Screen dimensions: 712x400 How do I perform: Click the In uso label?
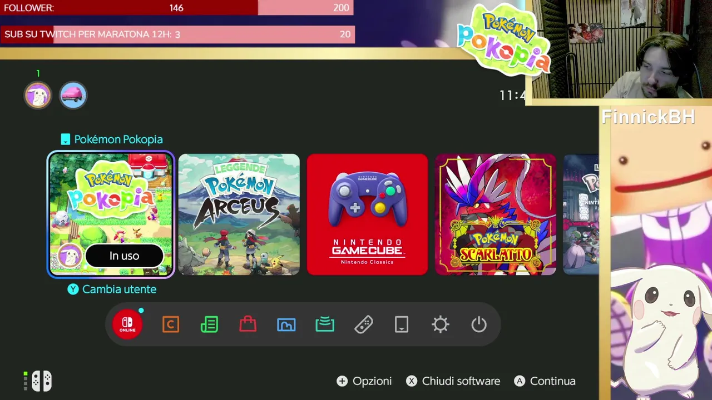pyautogui.click(x=124, y=256)
